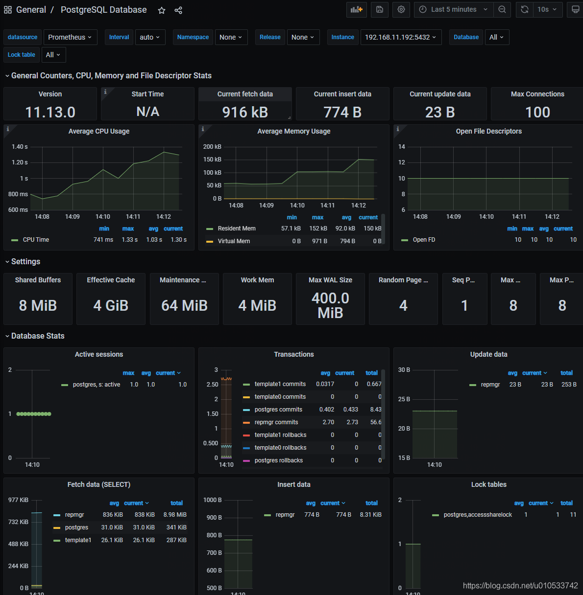Open dashboard settings gear icon
The height and width of the screenshot is (595, 583).
click(401, 10)
